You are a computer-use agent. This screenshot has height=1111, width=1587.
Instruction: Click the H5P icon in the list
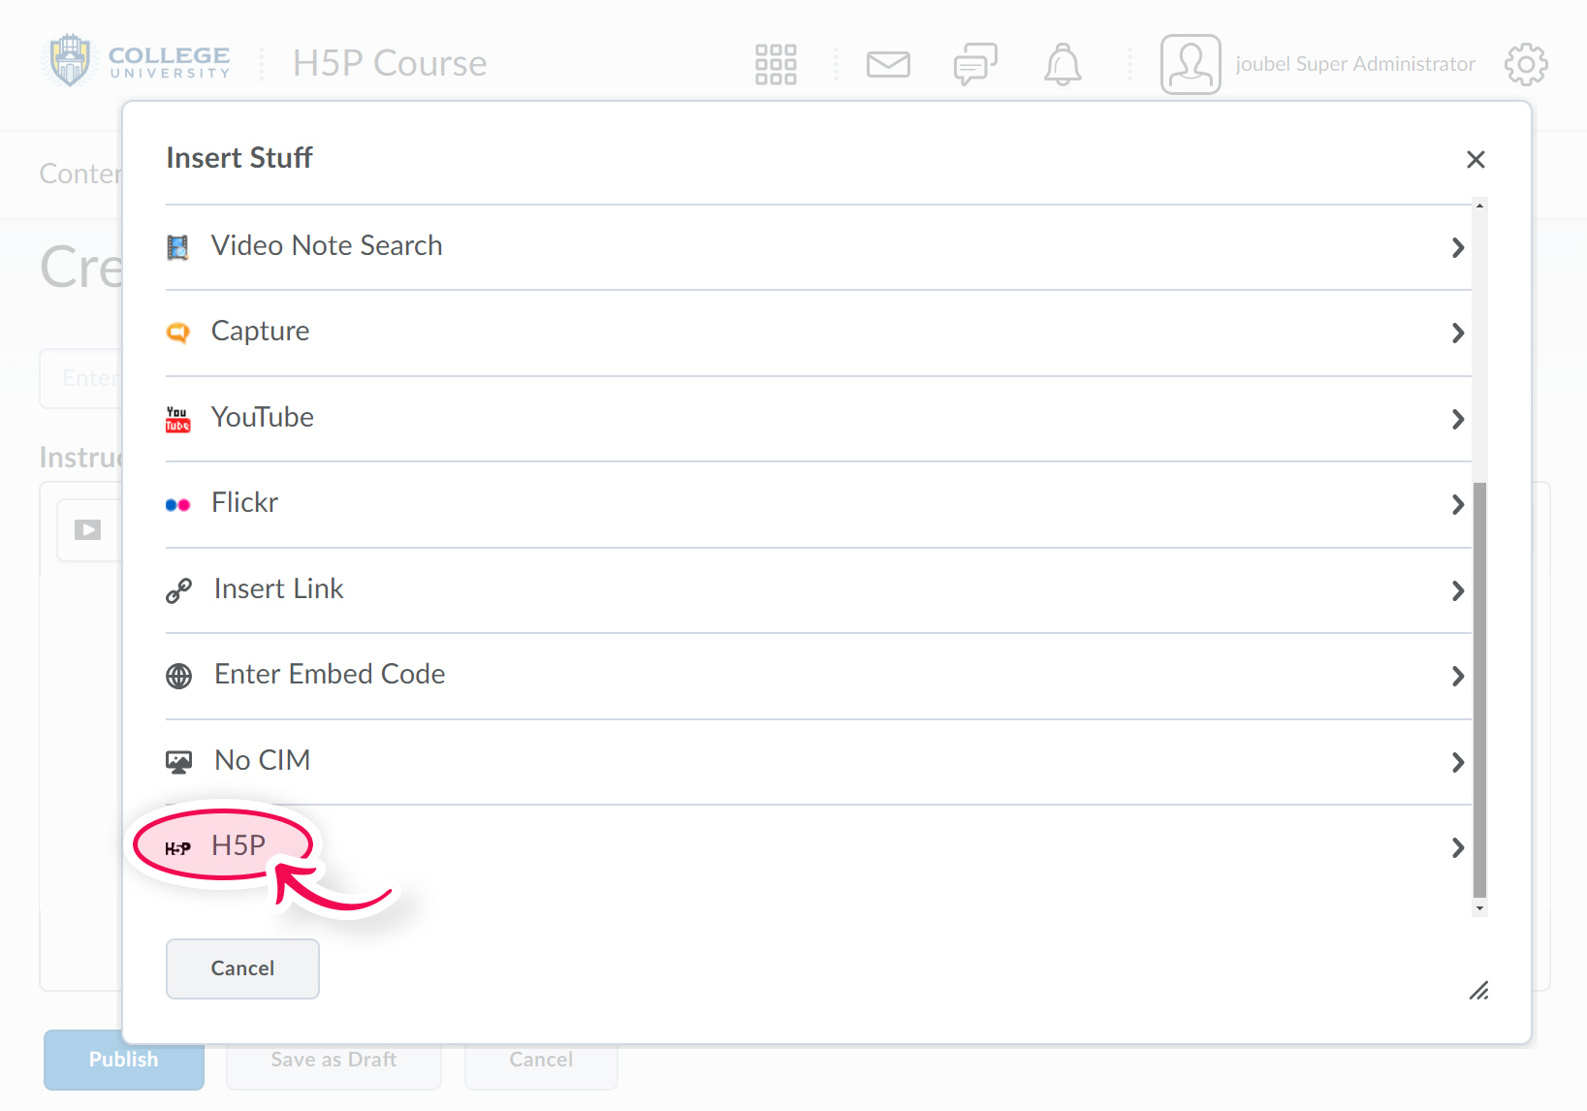point(178,846)
